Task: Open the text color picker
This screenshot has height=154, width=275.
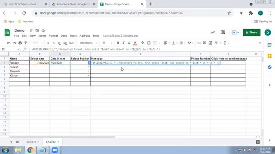Action: (135, 43)
